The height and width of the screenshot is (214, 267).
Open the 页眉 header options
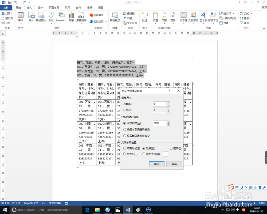tap(155, 17)
